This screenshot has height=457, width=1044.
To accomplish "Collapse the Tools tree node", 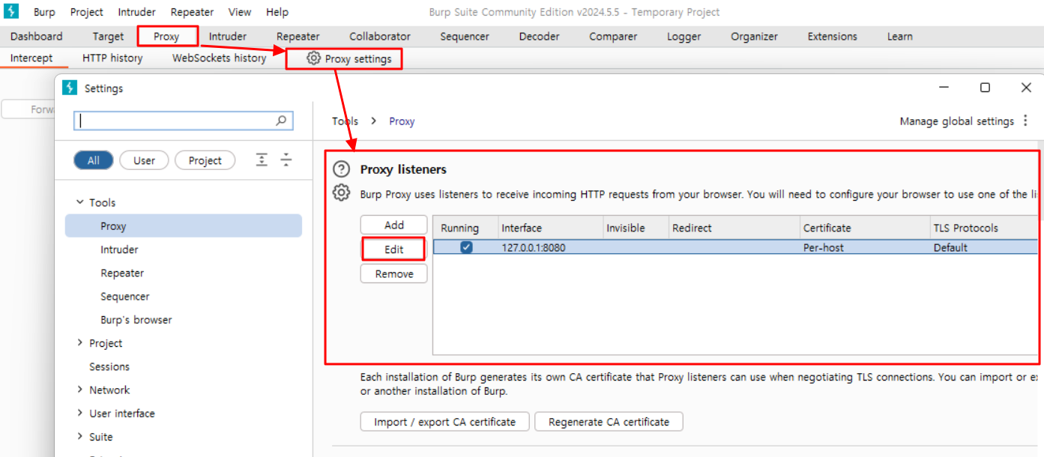I will click(80, 202).
